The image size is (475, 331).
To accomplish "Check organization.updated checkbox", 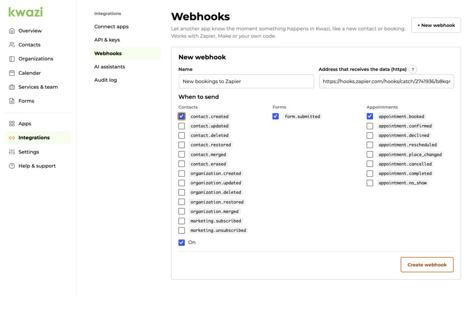I will click(x=181, y=183).
